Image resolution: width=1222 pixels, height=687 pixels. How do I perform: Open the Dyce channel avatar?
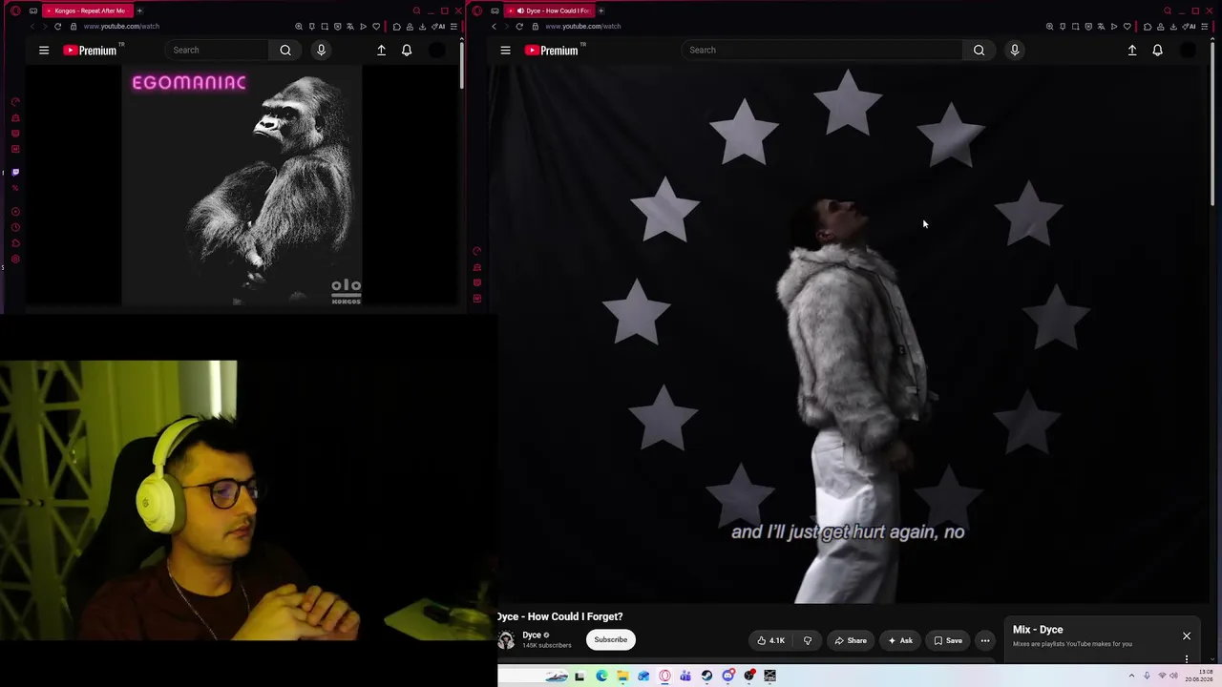pyautogui.click(x=506, y=640)
